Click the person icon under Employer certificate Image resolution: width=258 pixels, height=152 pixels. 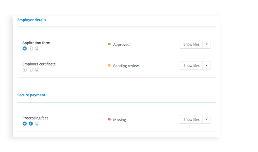pyautogui.click(x=37, y=70)
